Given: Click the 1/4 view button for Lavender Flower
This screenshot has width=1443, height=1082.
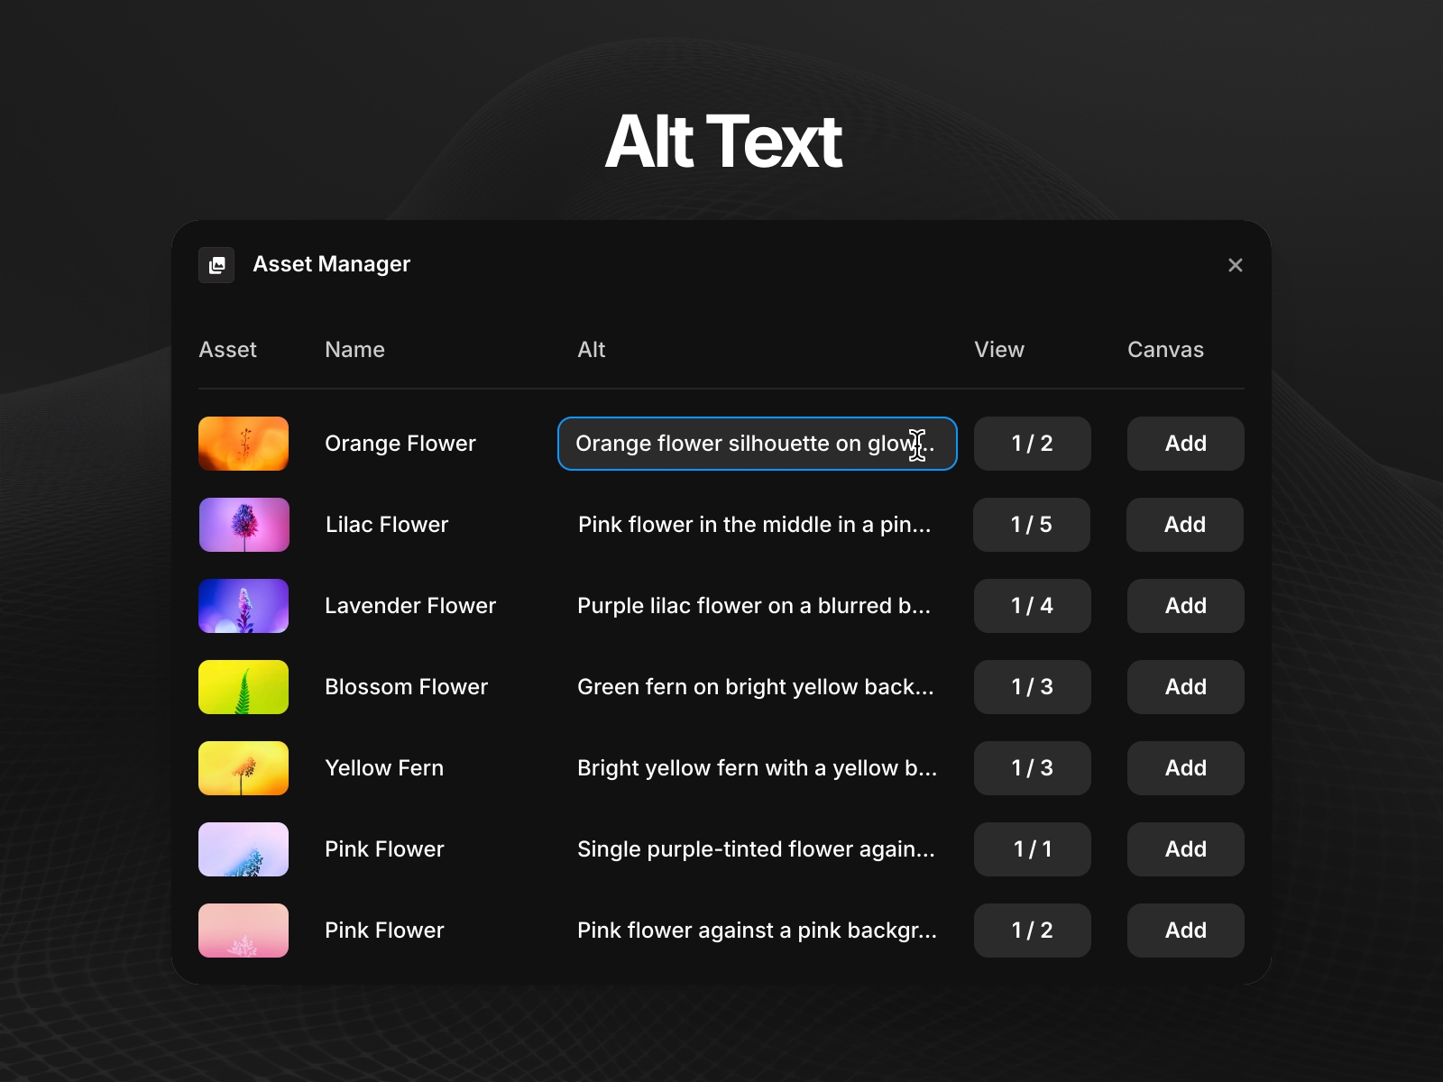Looking at the screenshot, I should coord(1032,606).
